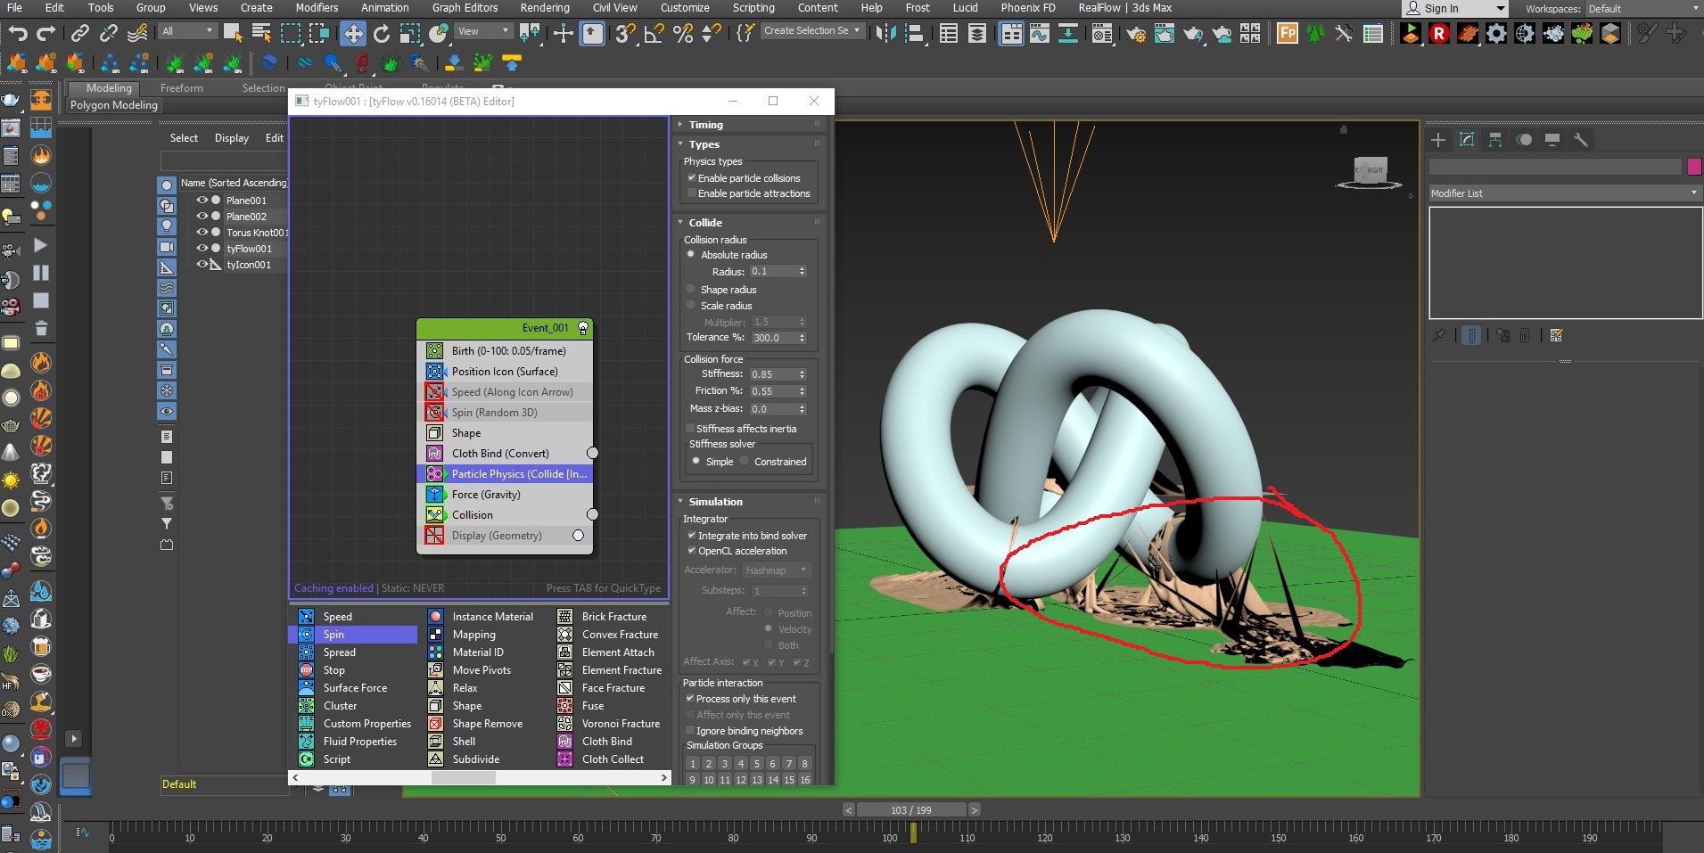Click the Create plus tab icon
Screen dimensions: 1704x853
1438,140
